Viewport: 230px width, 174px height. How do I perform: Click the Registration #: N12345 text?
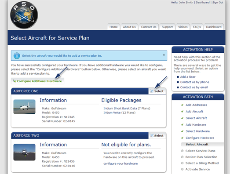58,117
